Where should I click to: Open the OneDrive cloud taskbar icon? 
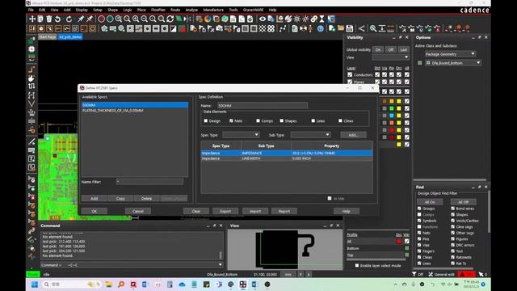tap(182, 284)
